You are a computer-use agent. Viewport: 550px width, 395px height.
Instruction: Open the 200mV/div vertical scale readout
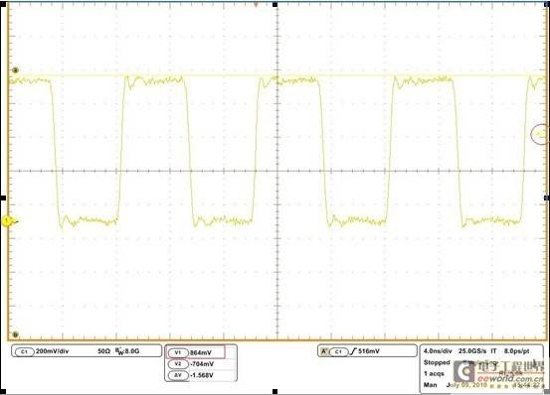pyautogui.click(x=53, y=351)
